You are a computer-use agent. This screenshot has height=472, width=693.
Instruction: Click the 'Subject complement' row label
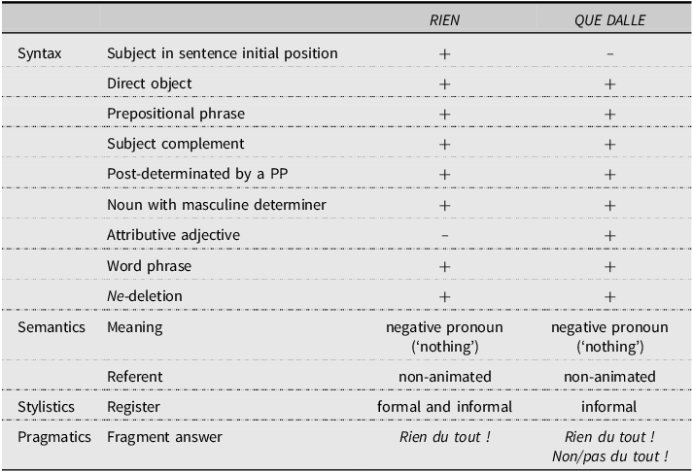coord(176,144)
